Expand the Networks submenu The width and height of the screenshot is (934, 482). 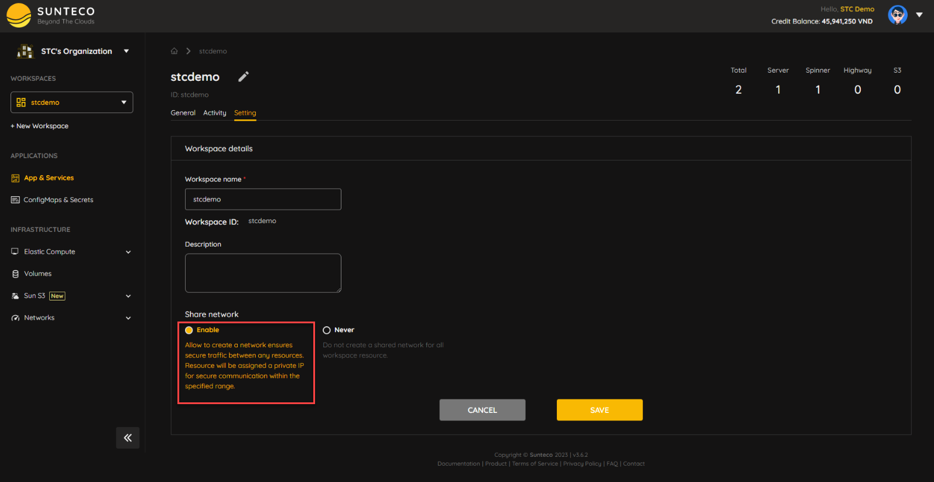tap(128, 318)
